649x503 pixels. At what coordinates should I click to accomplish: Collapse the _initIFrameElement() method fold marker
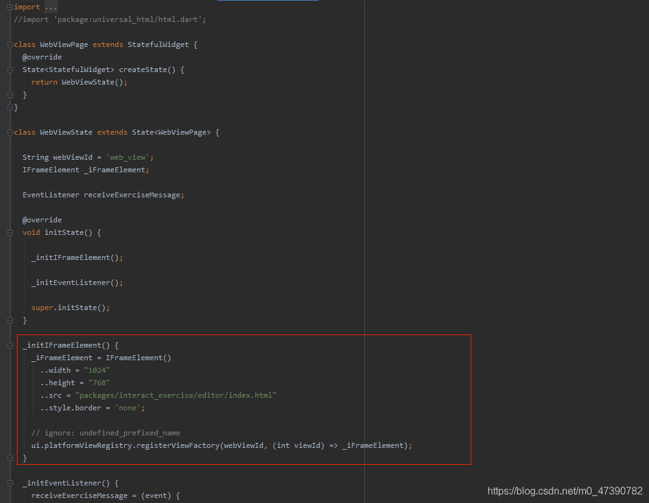[11, 346]
